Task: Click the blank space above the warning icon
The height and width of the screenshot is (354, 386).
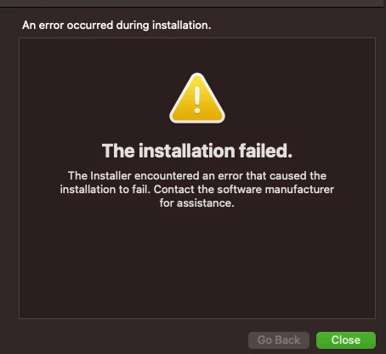Action: click(197, 55)
